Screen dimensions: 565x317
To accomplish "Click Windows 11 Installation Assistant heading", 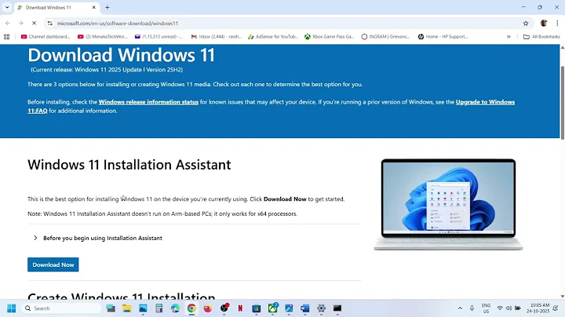I will [x=129, y=165].
